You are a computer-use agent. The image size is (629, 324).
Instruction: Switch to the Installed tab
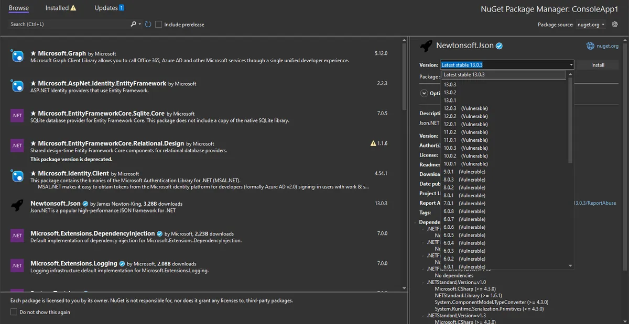pos(57,8)
